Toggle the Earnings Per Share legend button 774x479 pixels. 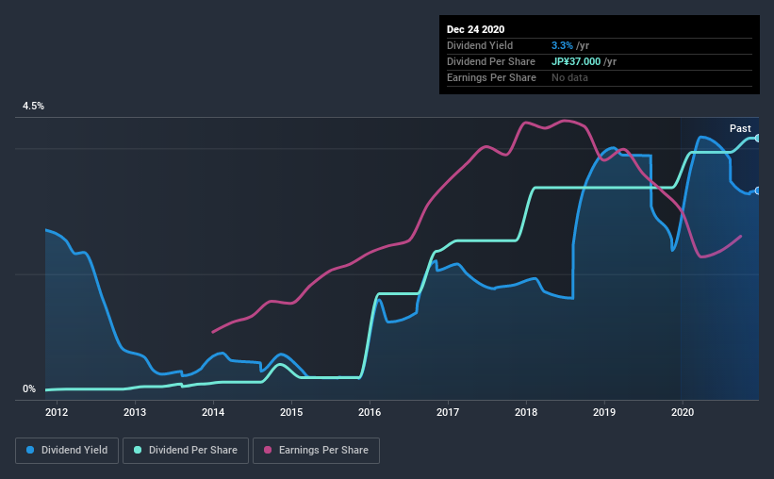pos(317,451)
